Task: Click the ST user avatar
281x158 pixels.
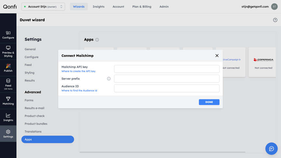Action: (x=274, y=7)
